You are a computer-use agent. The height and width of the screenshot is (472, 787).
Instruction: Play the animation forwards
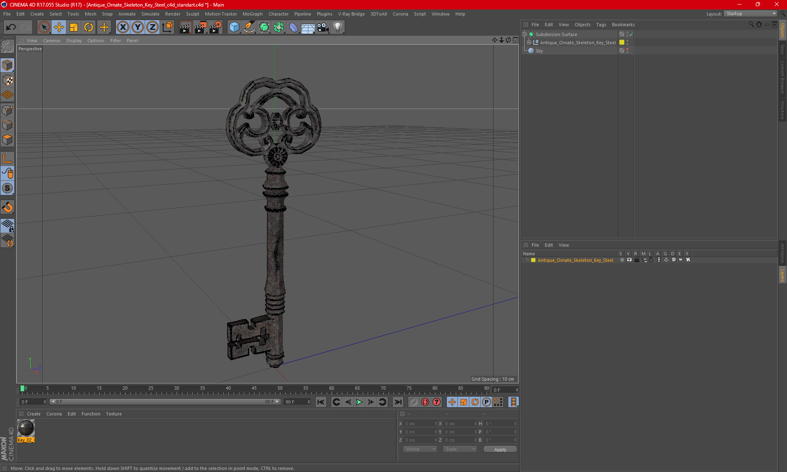tap(359, 402)
